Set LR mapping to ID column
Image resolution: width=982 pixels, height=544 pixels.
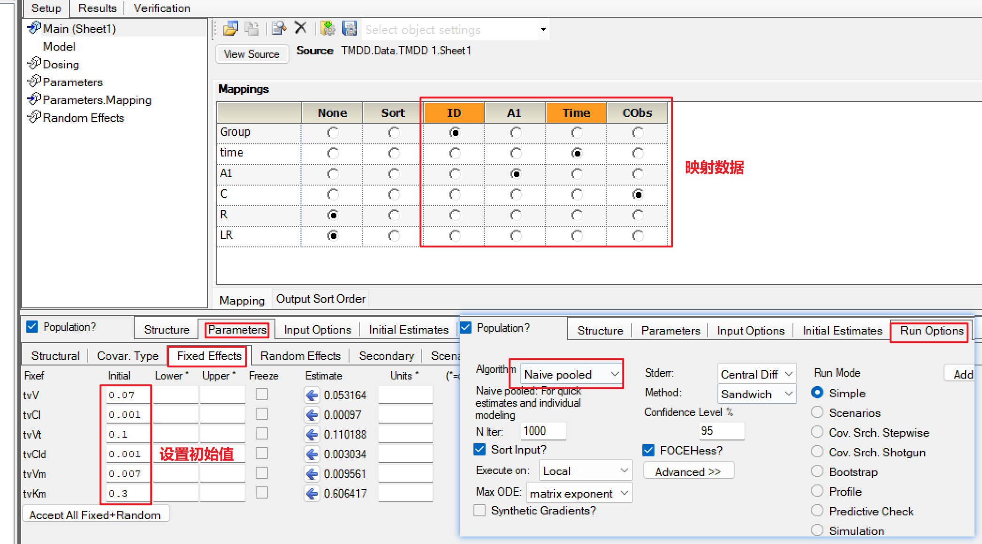coord(455,236)
